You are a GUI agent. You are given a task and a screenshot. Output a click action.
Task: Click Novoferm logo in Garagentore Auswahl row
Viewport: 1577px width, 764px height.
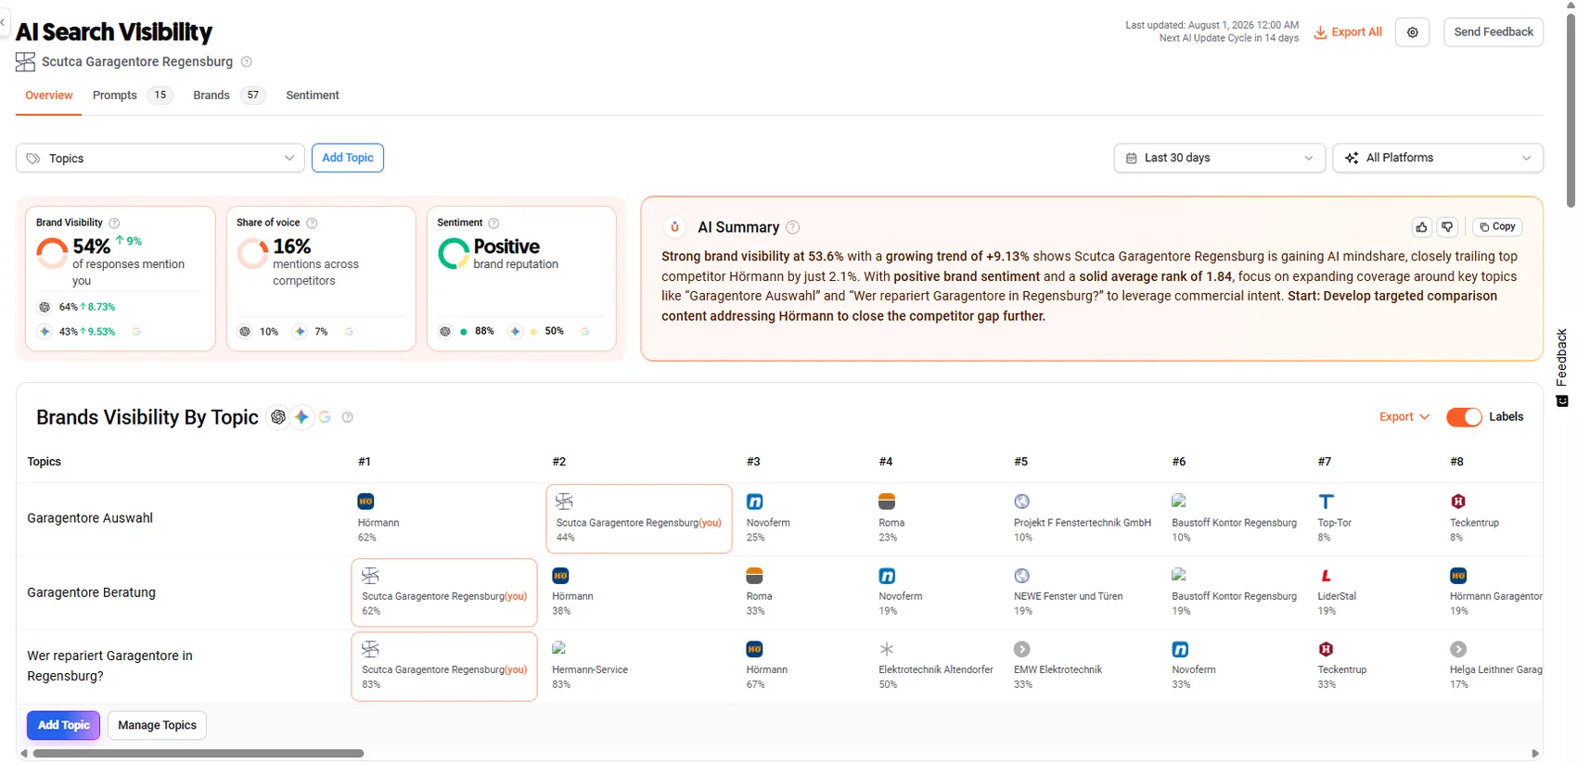point(755,502)
